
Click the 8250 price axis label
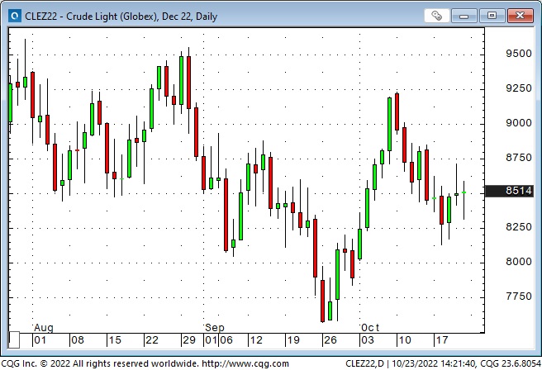[519, 227]
